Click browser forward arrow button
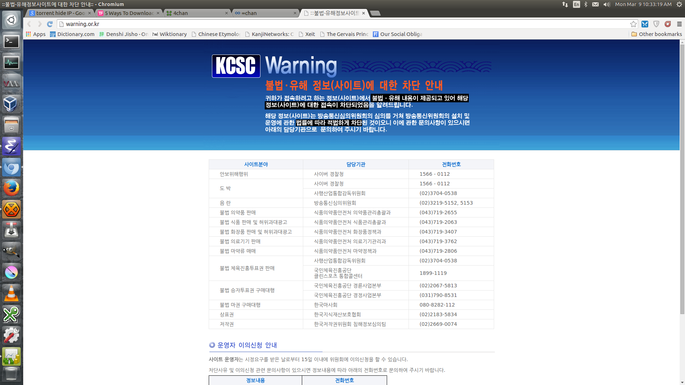The height and width of the screenshot is (385, 685). point(40,24)
